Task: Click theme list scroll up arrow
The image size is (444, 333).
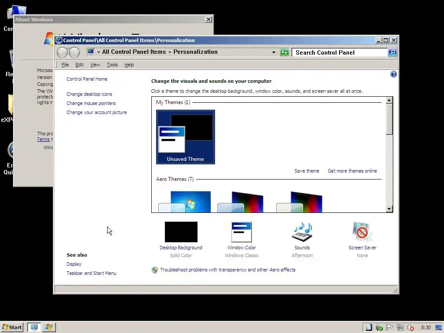Action: [x=389, y=100]
